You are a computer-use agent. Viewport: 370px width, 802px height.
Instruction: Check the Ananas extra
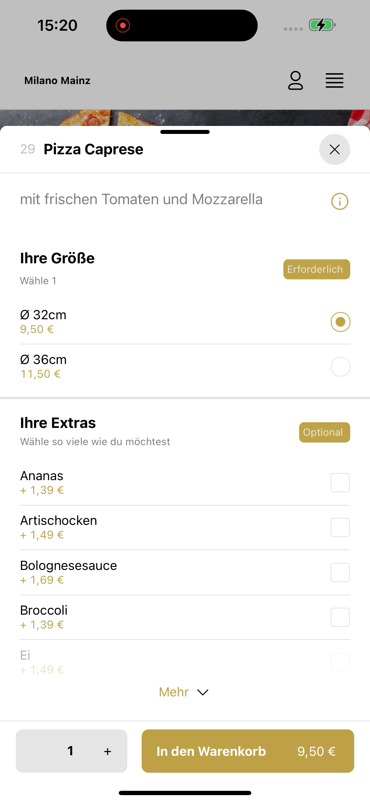(x=340, y=482)
